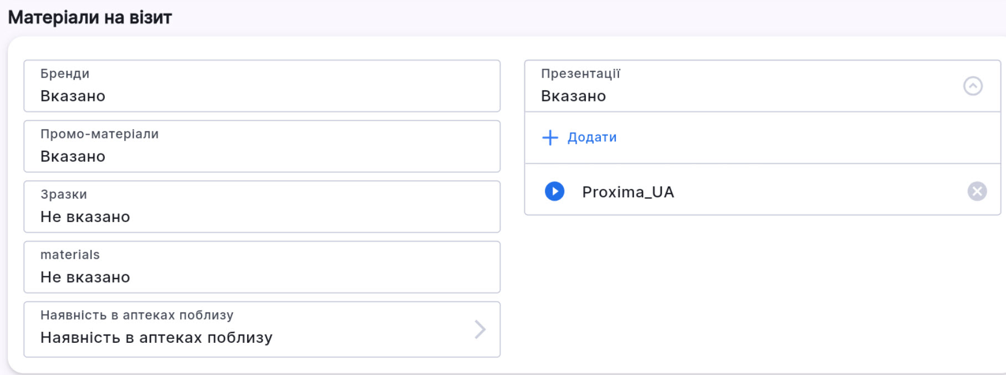Image resolution: width=1006 pixels, height=375 pixels.
Task: Click the grey cross icon on Proxima_UA row
Action: [977, 192]
